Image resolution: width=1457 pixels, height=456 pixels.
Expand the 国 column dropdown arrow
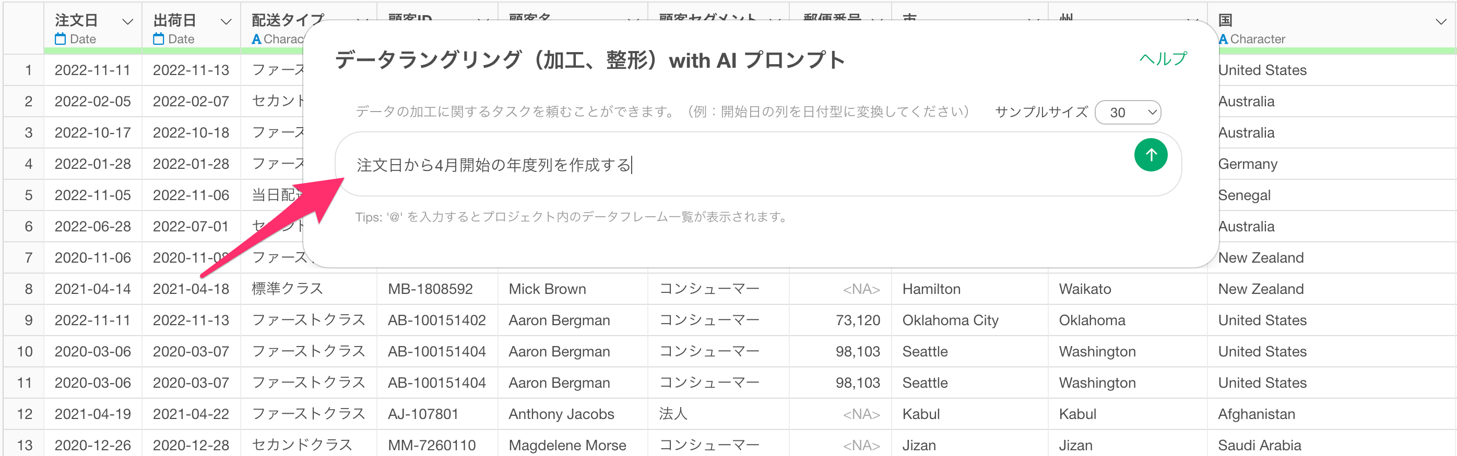click(x=1441, y=22)
